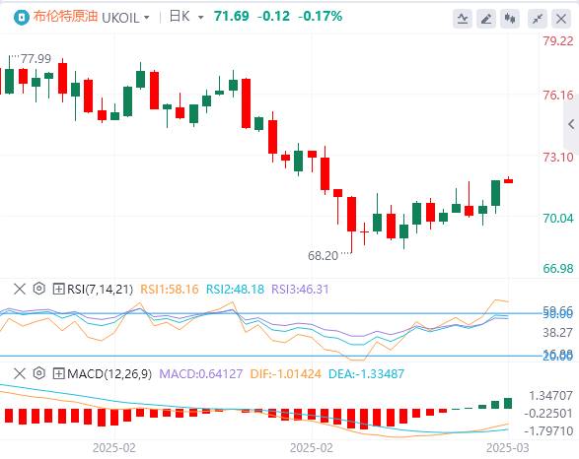Open RSI indicator settings hexagon icon
This screenshot has height=459, width=579.
pos(39,289)
